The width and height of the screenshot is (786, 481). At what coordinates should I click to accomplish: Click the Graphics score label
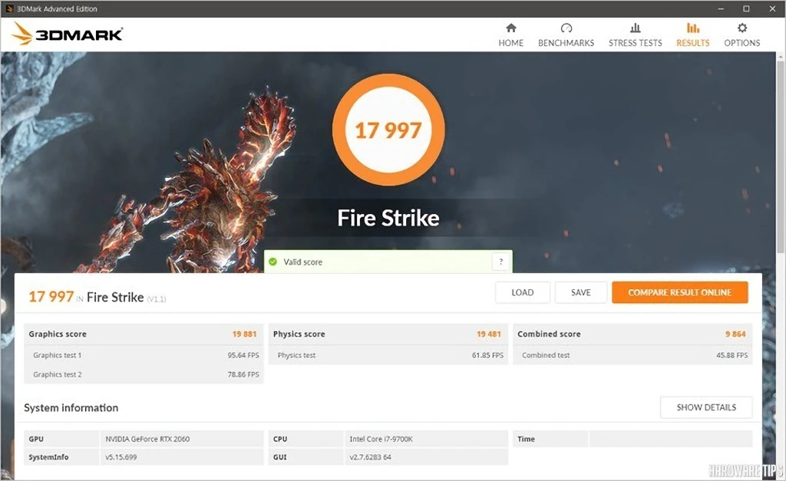58,334
